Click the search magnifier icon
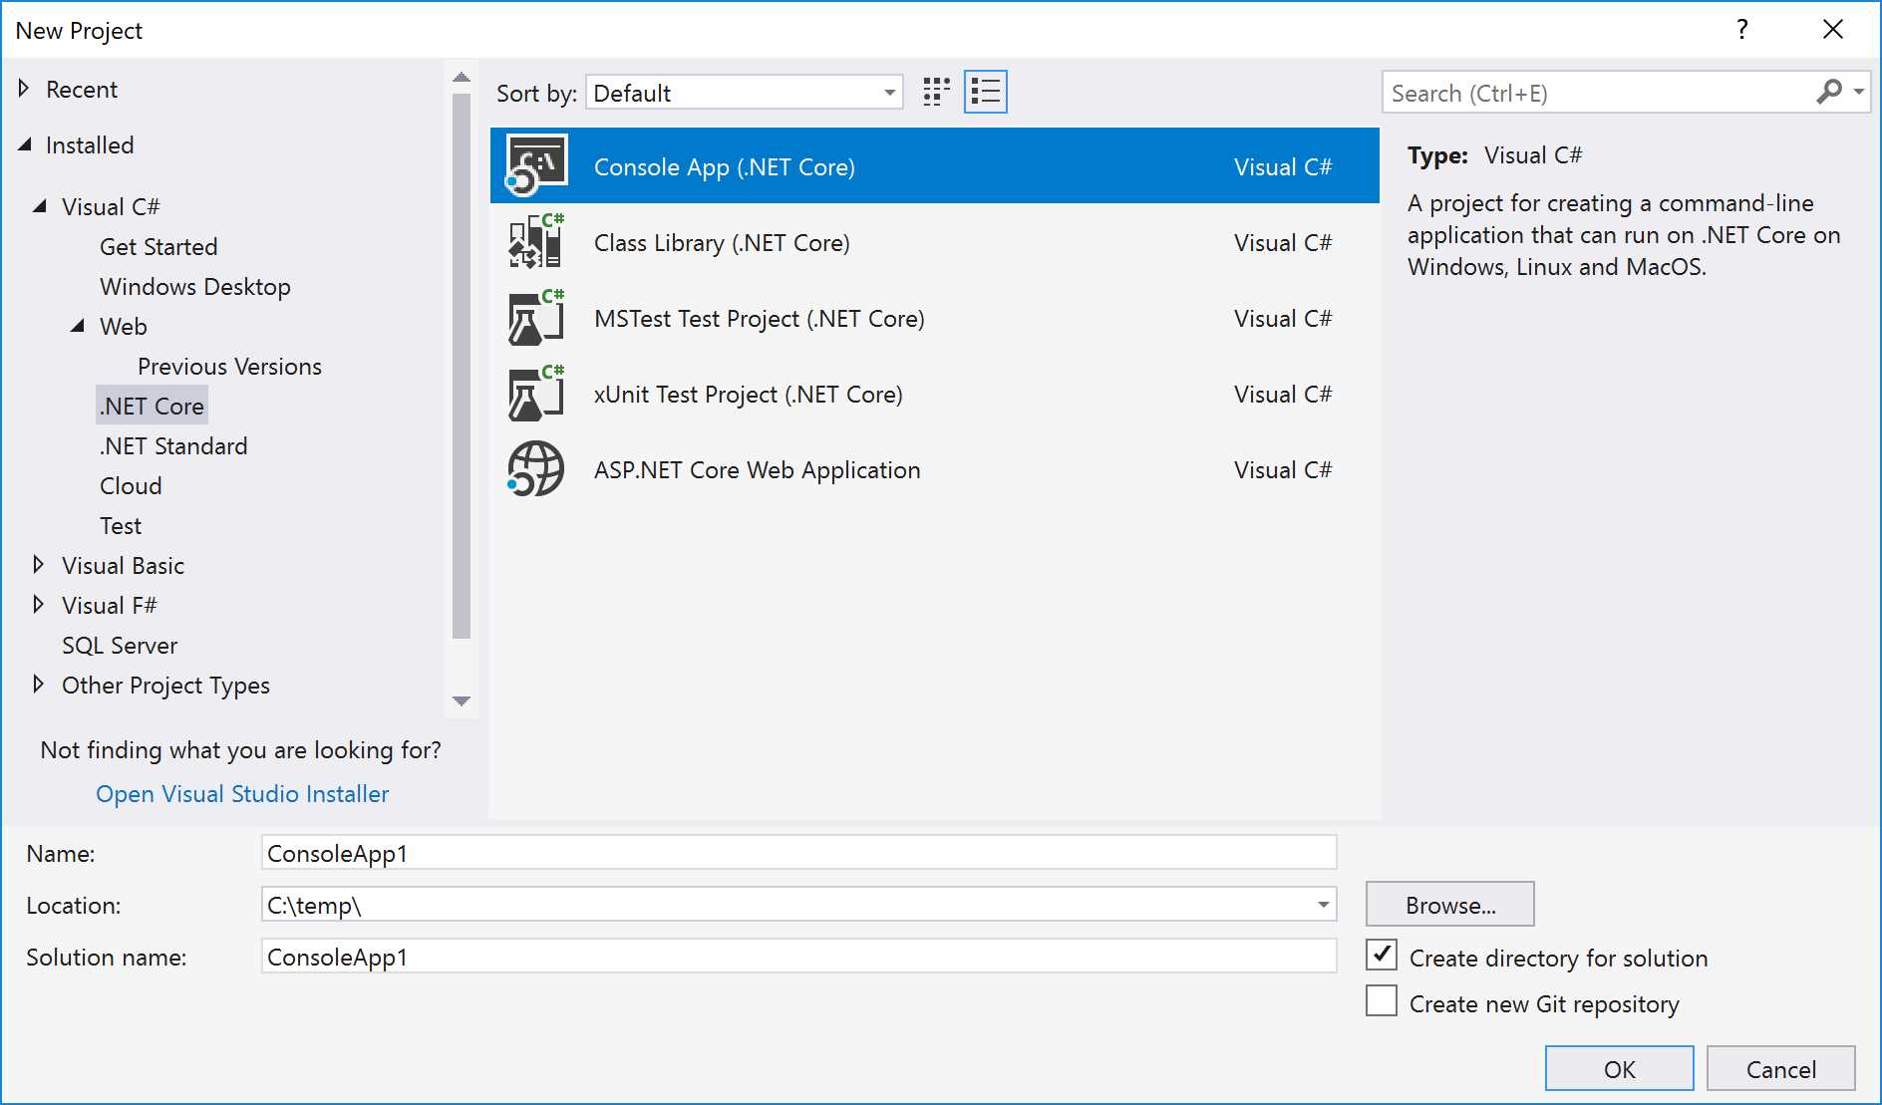This screenshot has height=1105, width=1882. (x=1830, y=92)
